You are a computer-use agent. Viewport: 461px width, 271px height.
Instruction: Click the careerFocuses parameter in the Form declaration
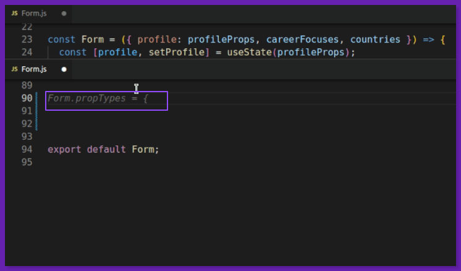click(302, 40)
